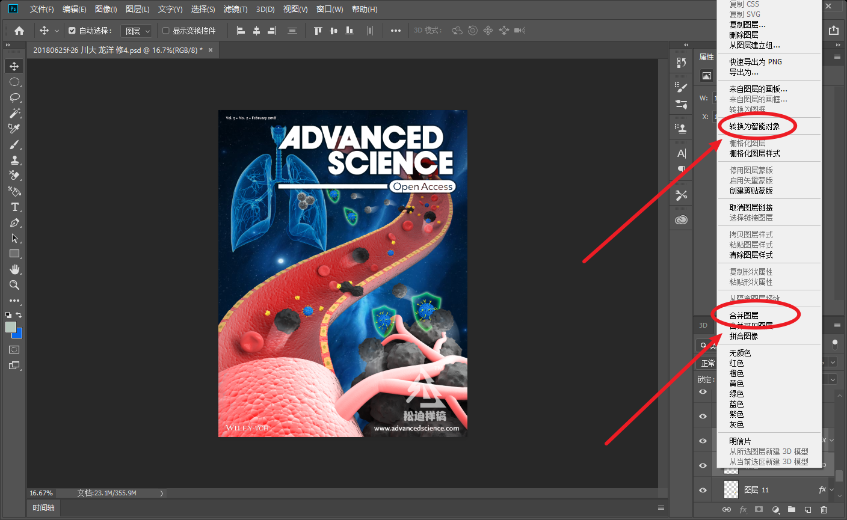Click the 16.67% zoom field
This screenshot has width=847, height=520.
click(42, 493)
